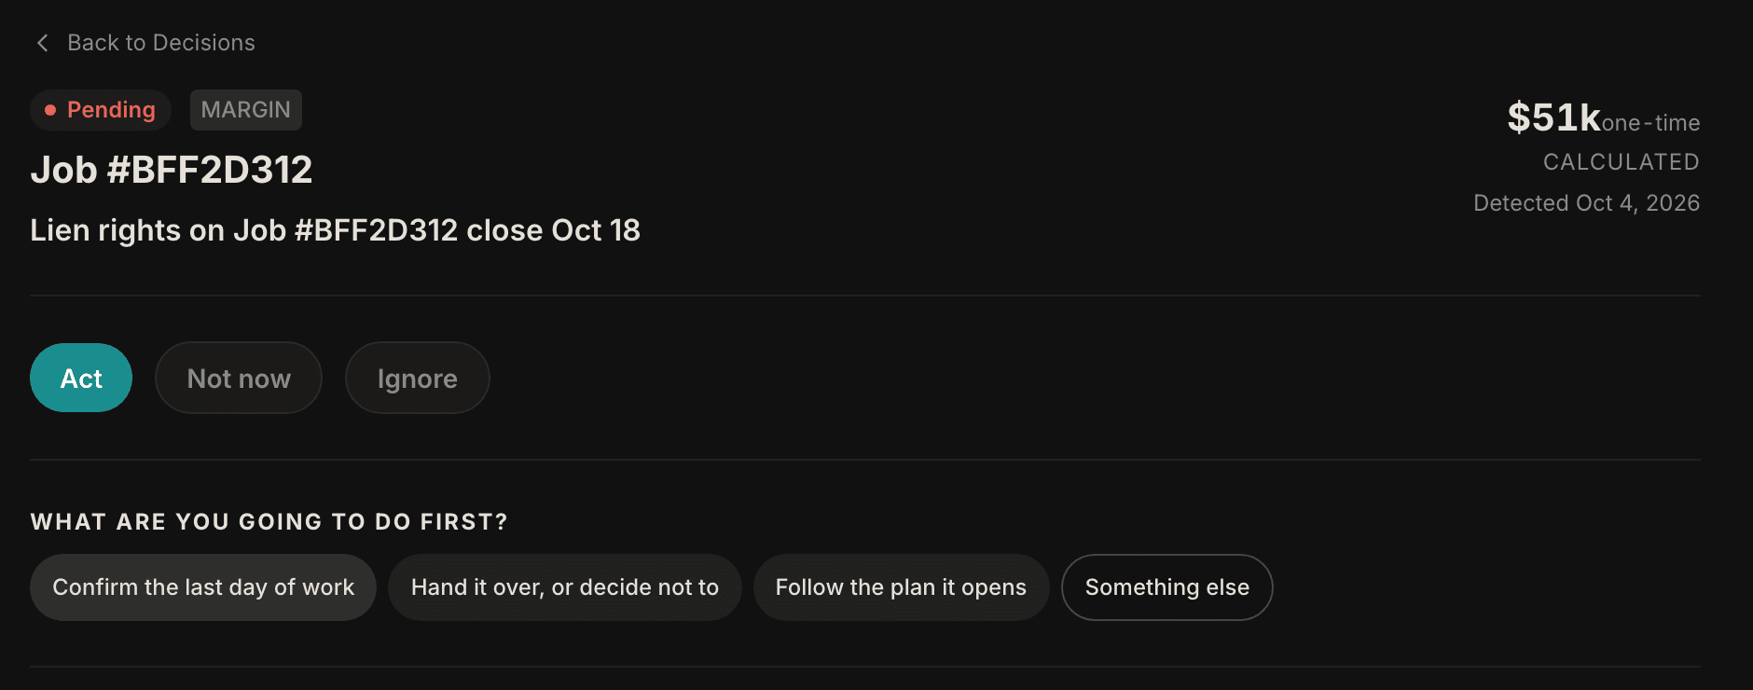Choose the Ignore option

418,378
